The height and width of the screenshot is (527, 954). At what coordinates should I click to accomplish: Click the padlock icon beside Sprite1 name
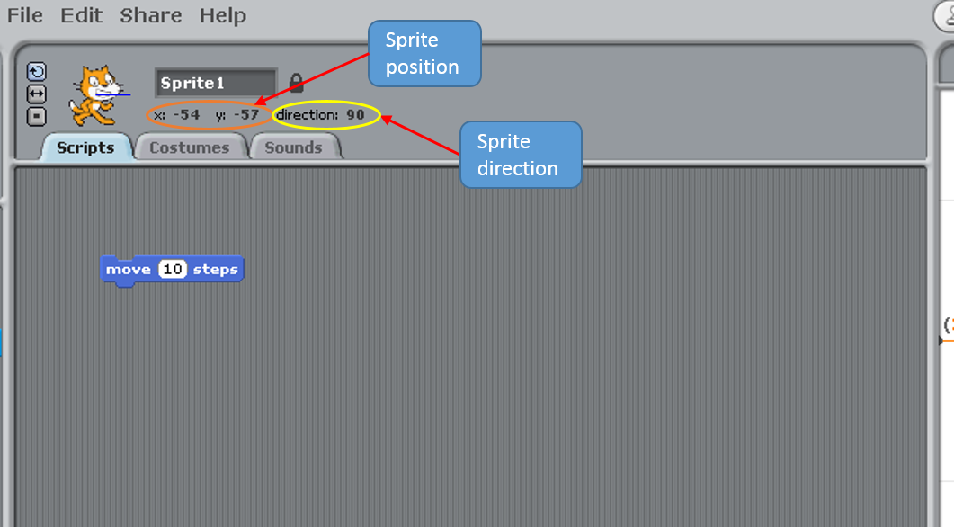tap(296, 82)
